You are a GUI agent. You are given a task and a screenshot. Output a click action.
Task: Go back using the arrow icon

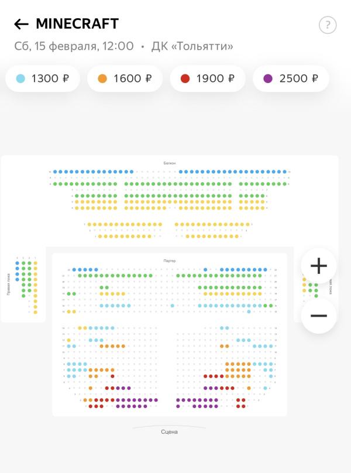point(21,24)
